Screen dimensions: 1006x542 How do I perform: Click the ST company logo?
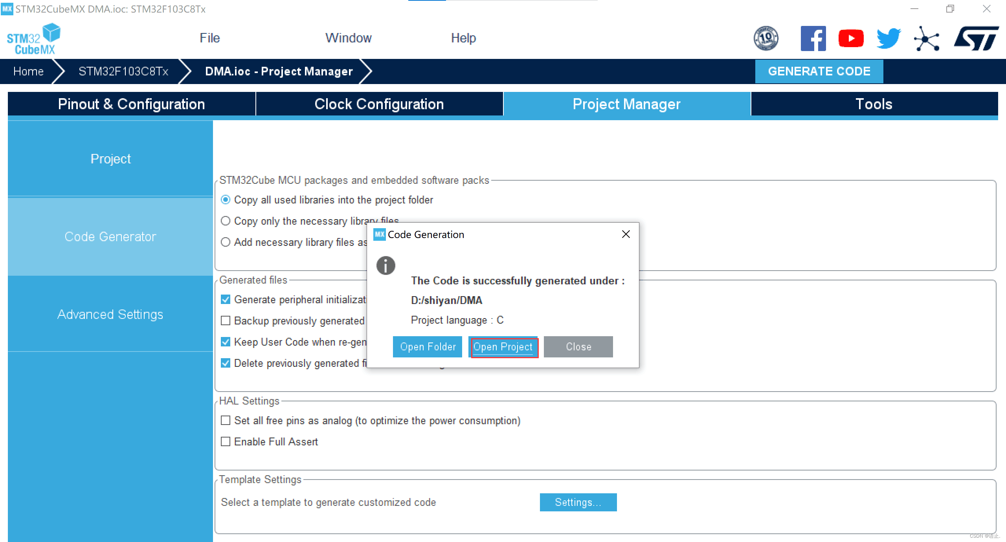tap(976, 38)
